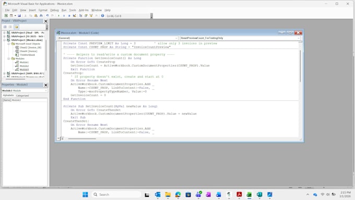Click the Paste toolbar icon

(36, 16)
